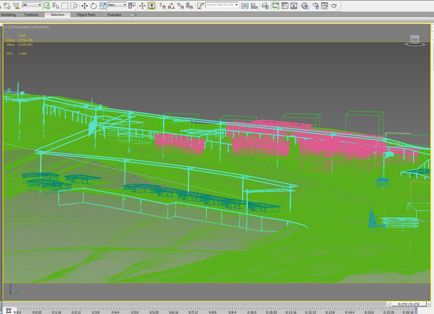
Task: Open the Create Selection Set dropdown
Action: click(222, 5)
